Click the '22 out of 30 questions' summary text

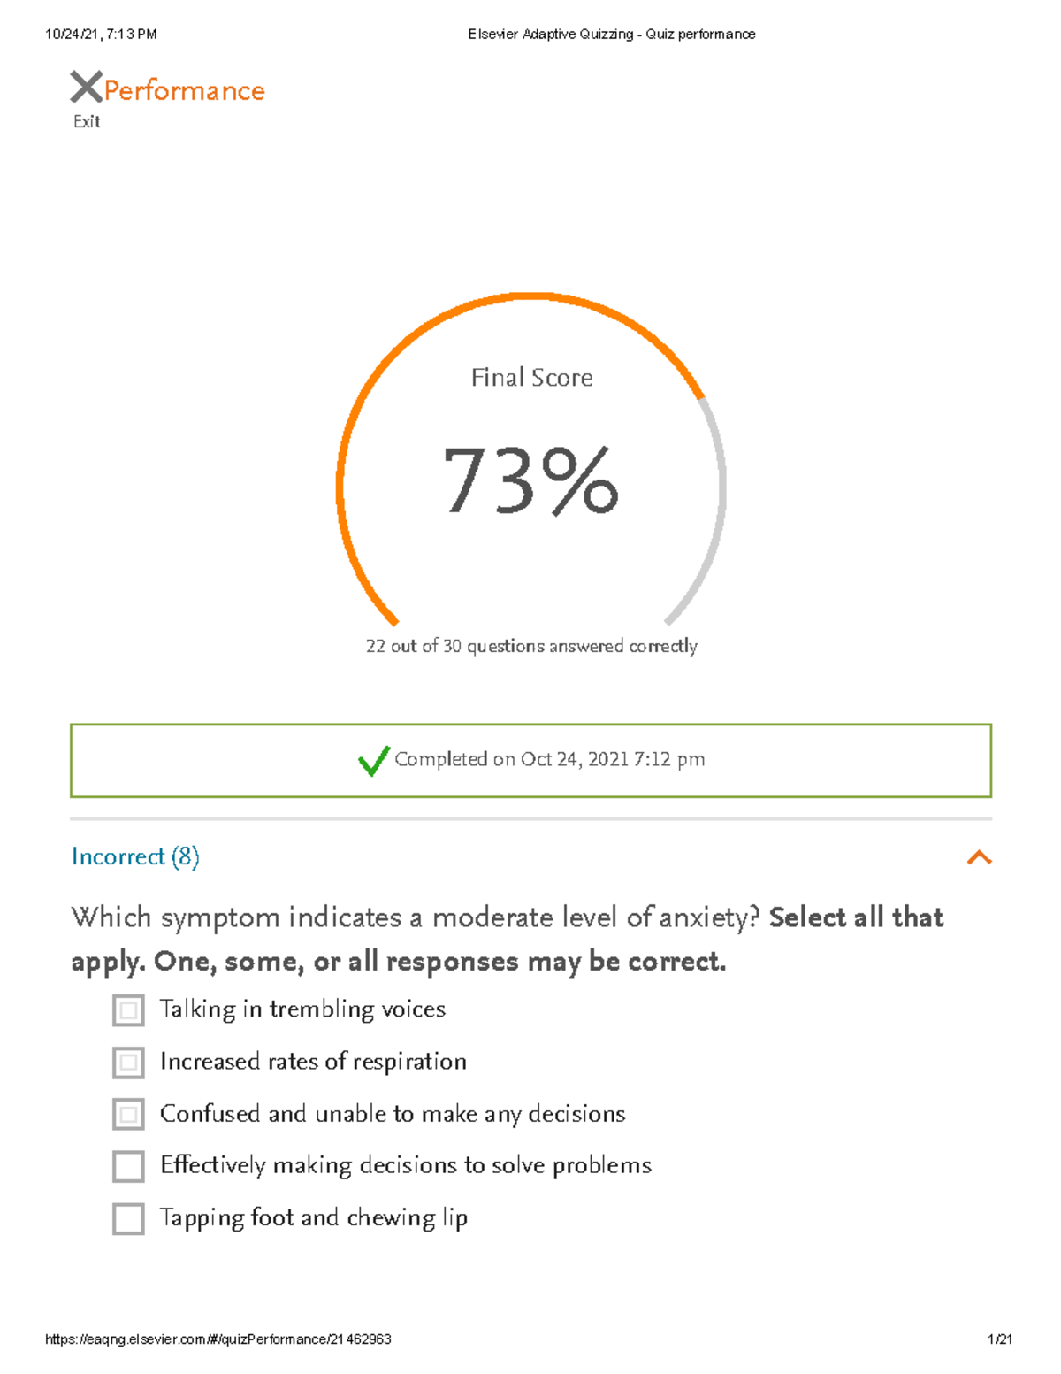click(x=531, y=647)
